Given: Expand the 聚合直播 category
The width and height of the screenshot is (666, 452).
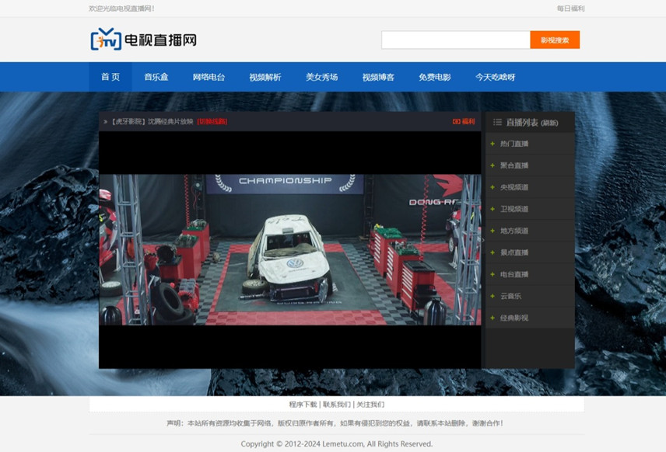Looking at the screenshot, I should [530, 165].
